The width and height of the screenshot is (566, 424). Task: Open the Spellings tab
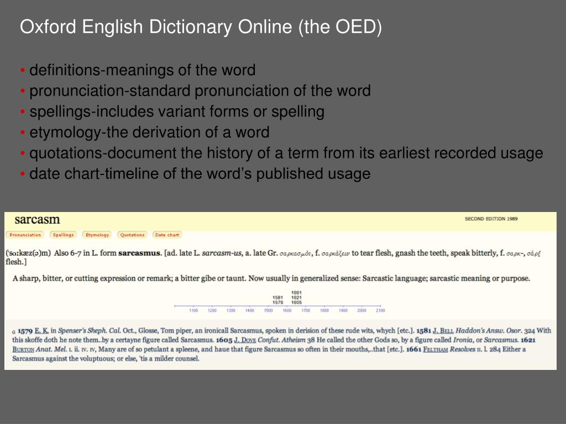point(63,235)
